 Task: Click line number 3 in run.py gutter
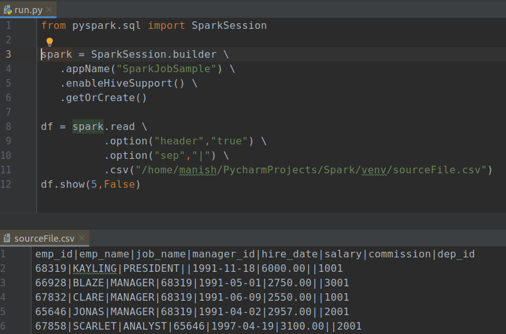pos(8,54)
